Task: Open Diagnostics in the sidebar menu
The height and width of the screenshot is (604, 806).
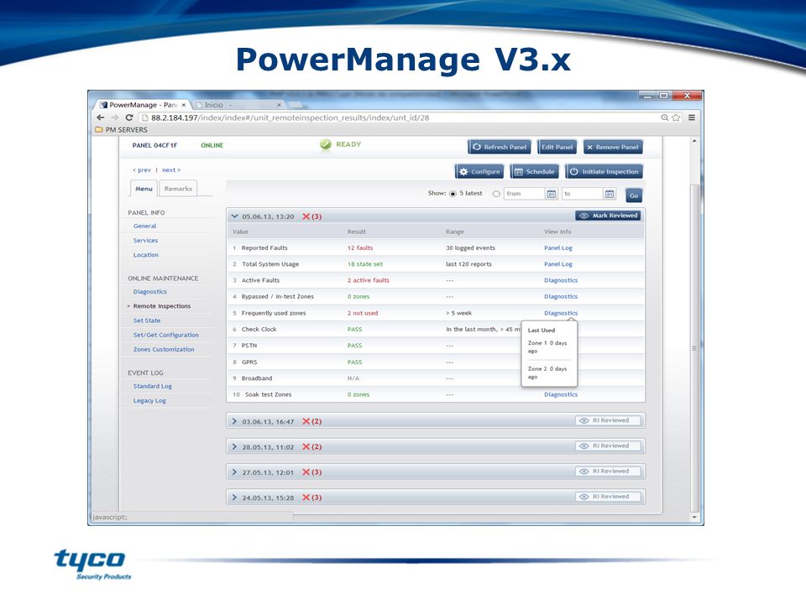Action: click(150, 292)
